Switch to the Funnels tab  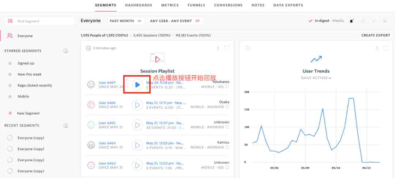[196, 5]
